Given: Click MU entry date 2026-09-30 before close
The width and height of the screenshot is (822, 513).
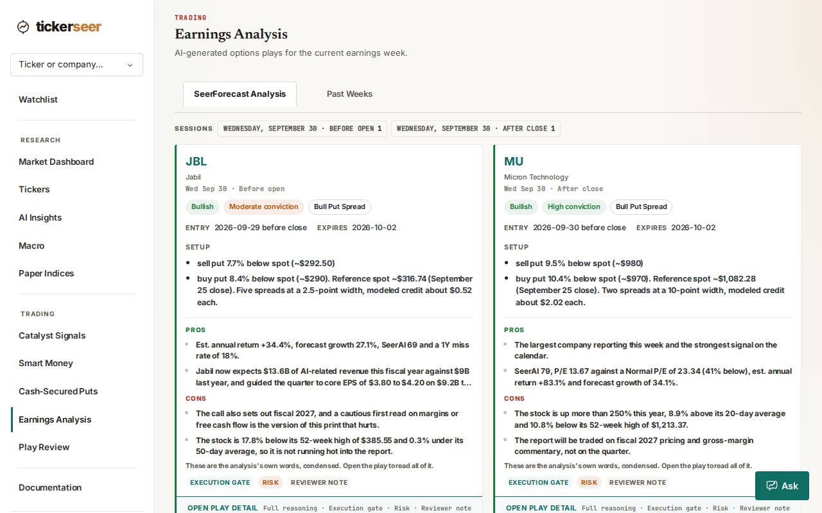Looking at the screenshot, I should tap(579, 228).
